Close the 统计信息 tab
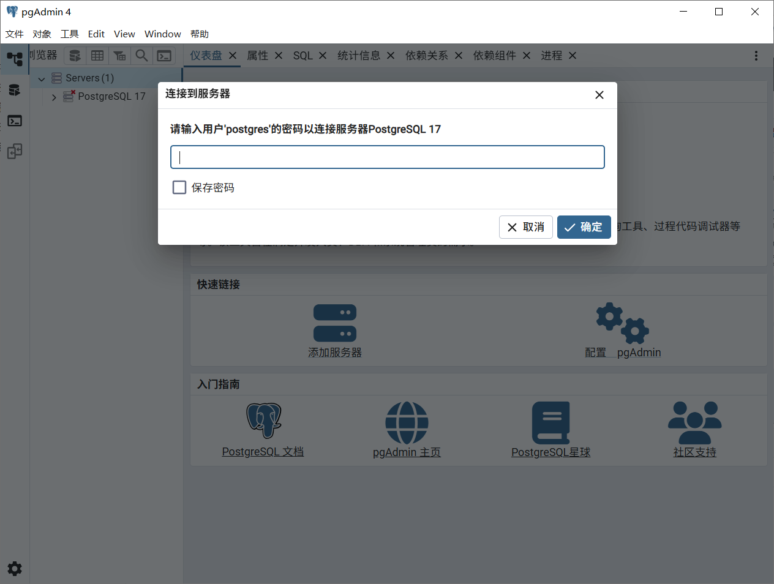The image size is (774, 584). (391, 56)
